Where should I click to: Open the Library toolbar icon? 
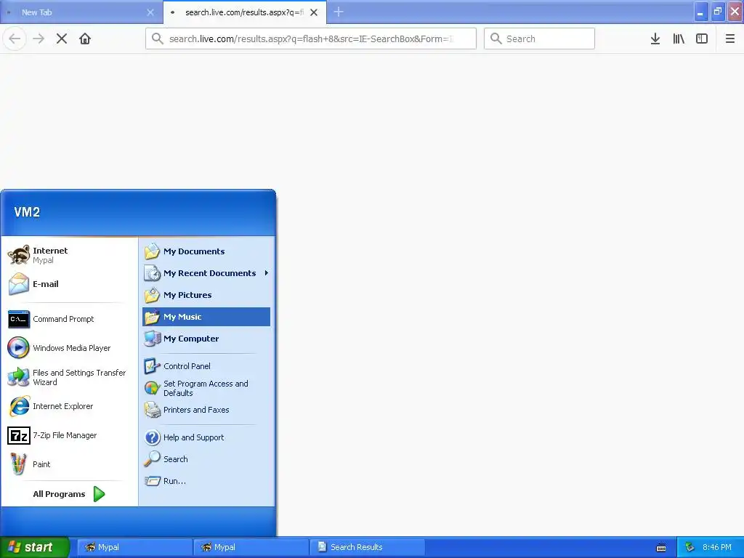679,39
